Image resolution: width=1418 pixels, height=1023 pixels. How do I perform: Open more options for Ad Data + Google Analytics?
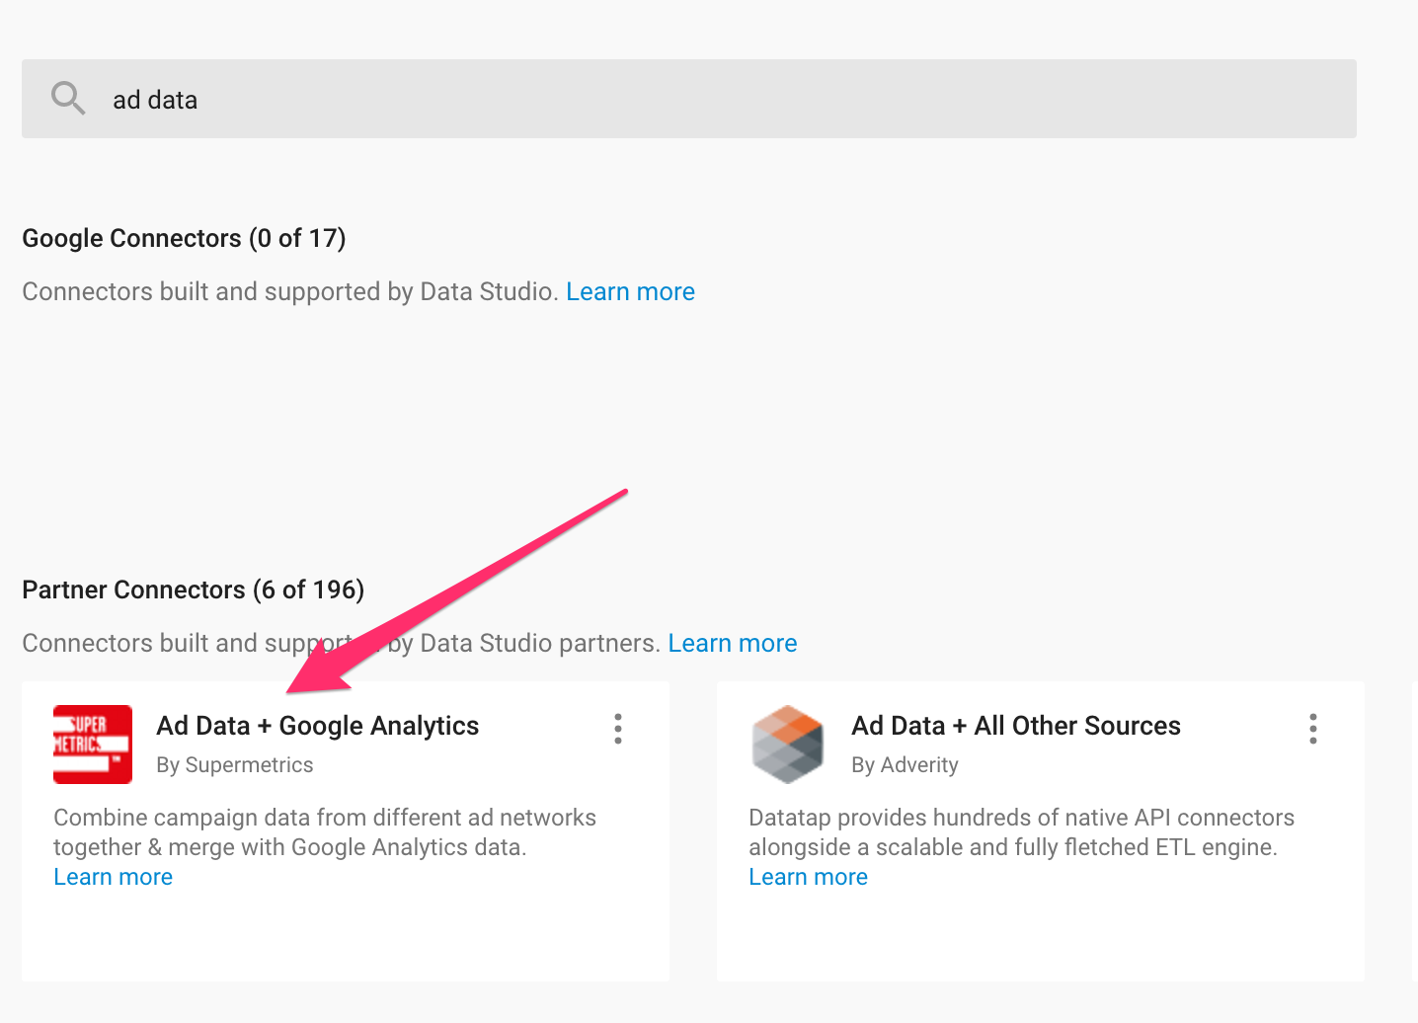tap(618, 729)
